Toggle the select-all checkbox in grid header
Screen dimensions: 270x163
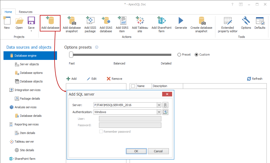point(133,86)
